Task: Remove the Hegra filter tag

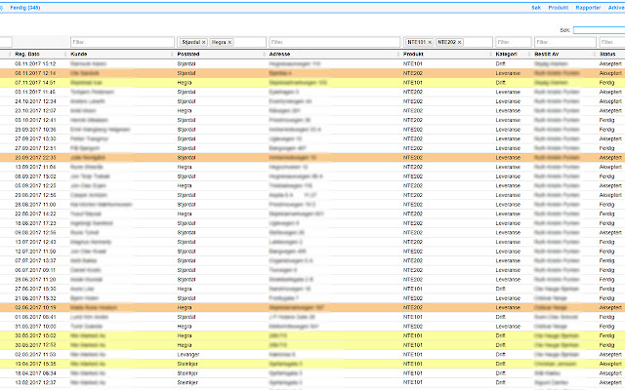Action: pos(230,43)
